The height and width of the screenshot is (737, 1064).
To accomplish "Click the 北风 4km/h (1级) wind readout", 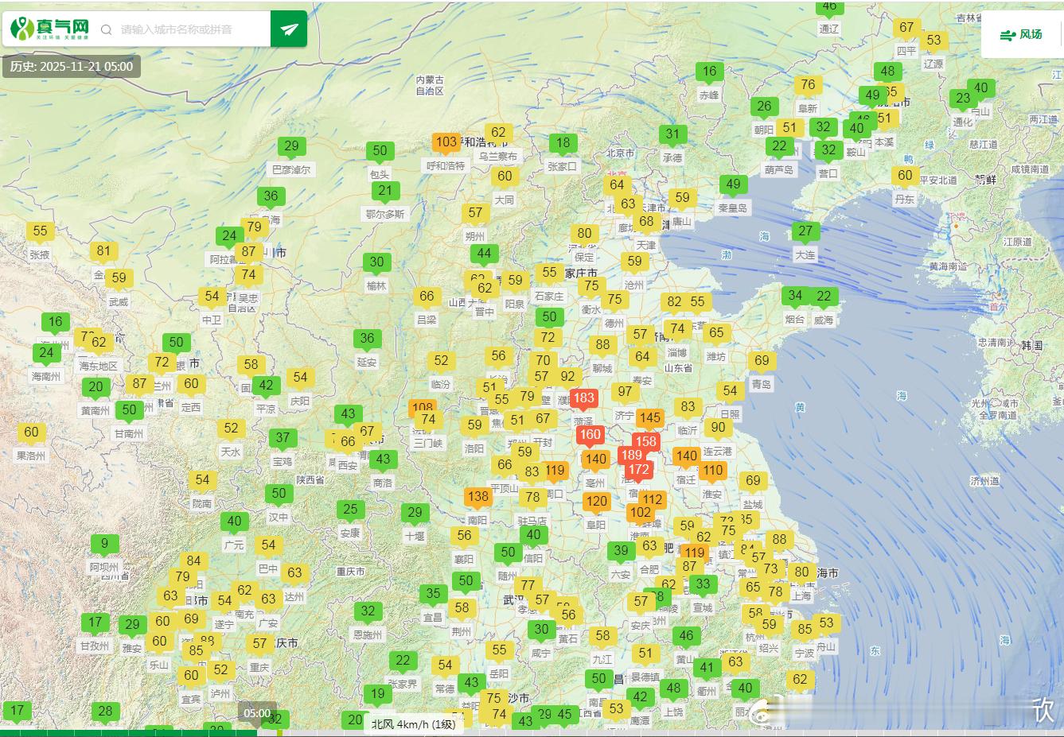I will (414, 723).
